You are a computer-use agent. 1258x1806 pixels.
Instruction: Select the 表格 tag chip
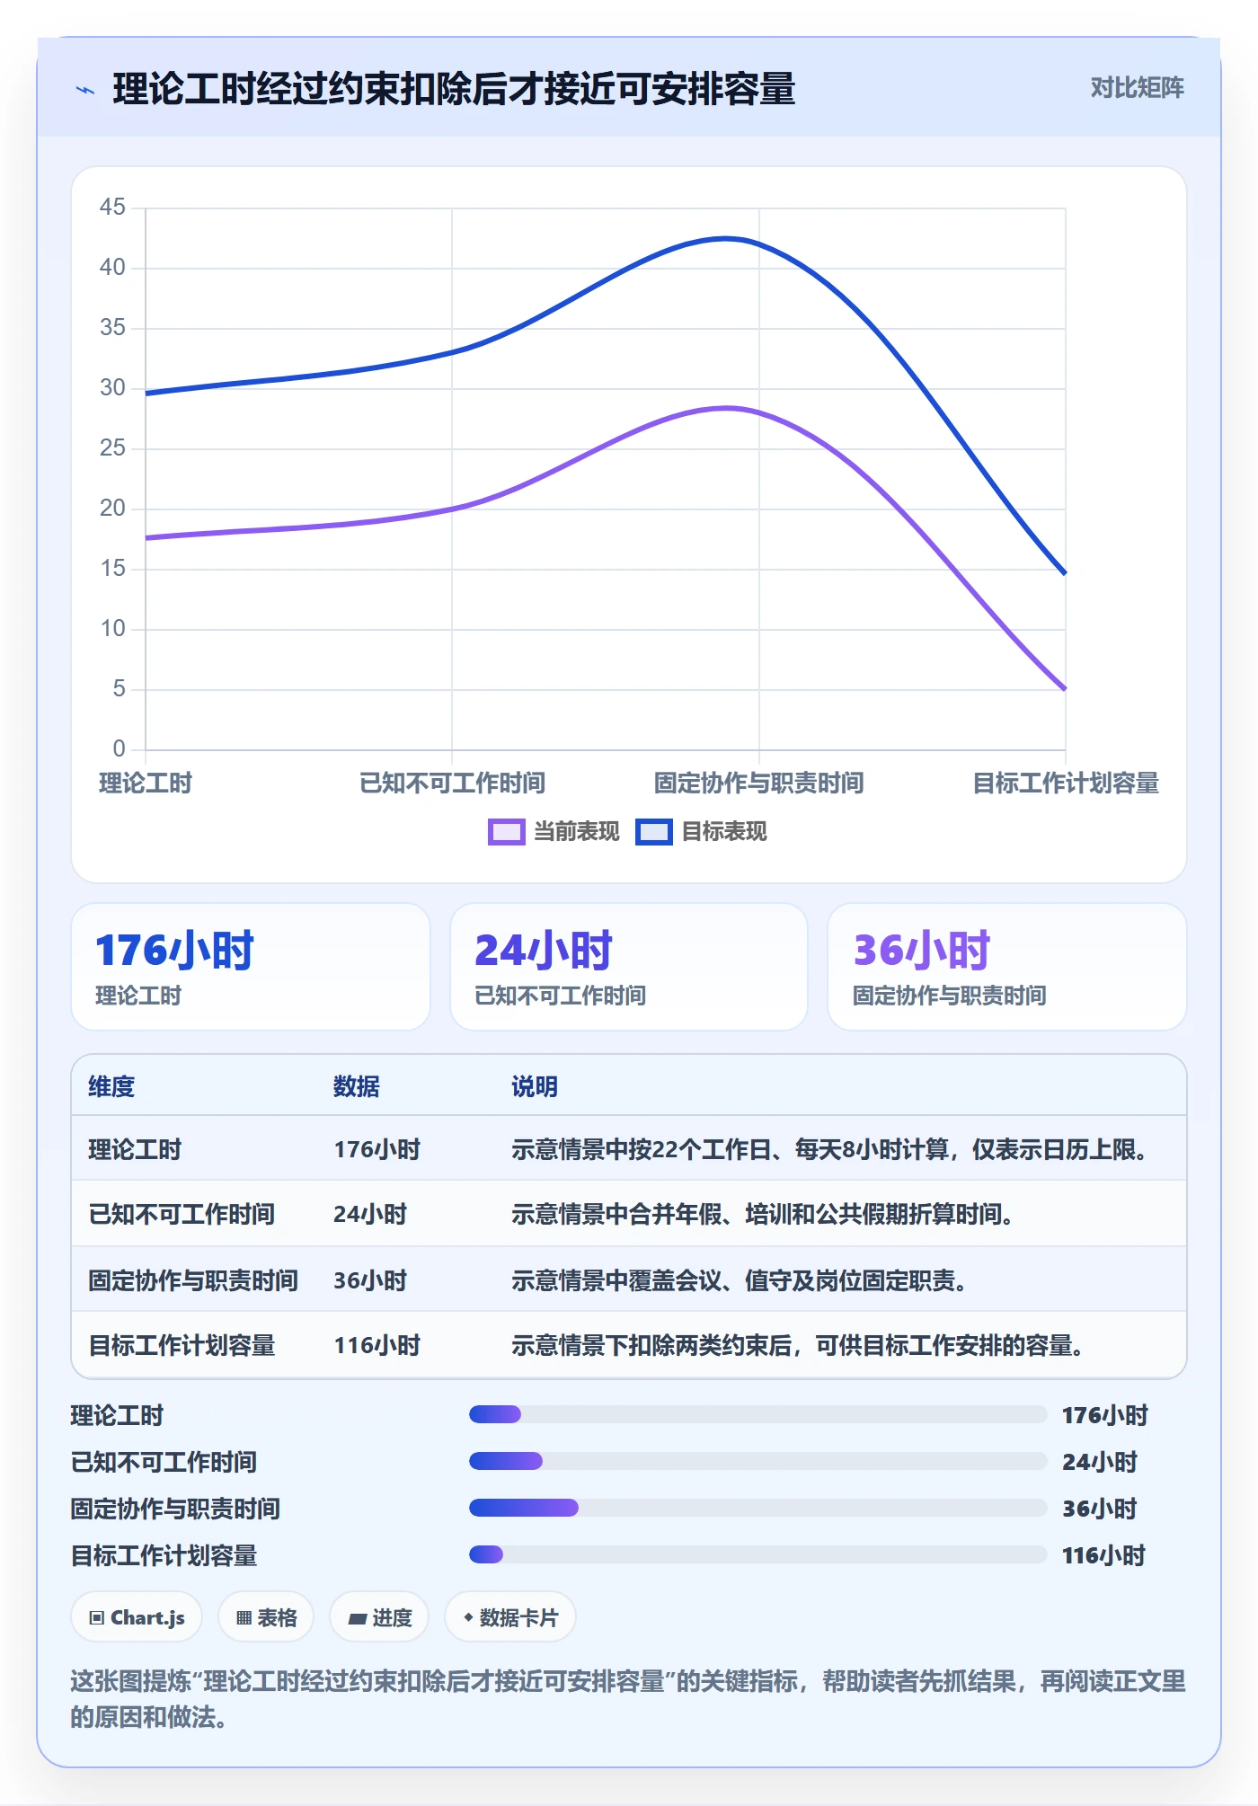266,1617
